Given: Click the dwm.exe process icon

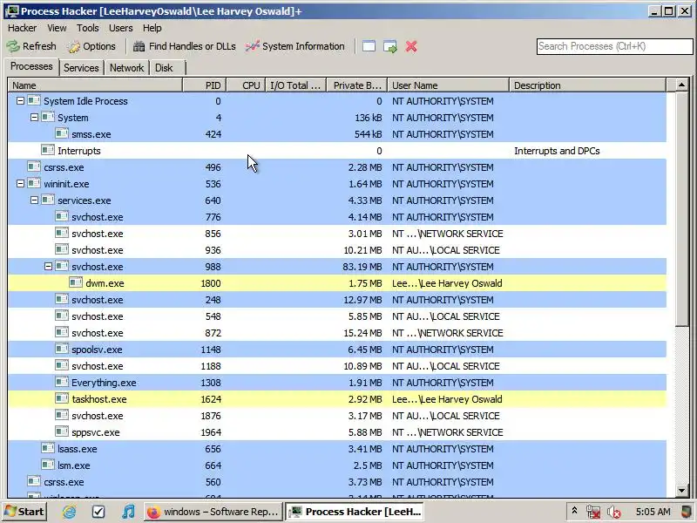Looking at the screenshot, I should (x=76, y=282).
